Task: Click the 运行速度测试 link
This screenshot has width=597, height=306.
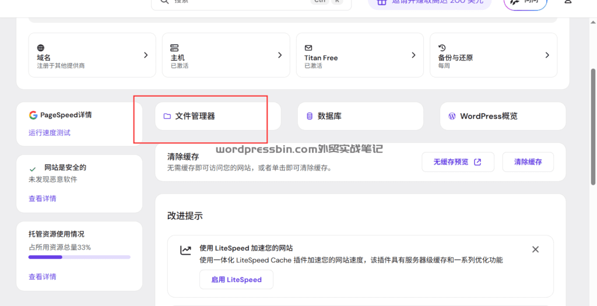Action: coord(50,133)
